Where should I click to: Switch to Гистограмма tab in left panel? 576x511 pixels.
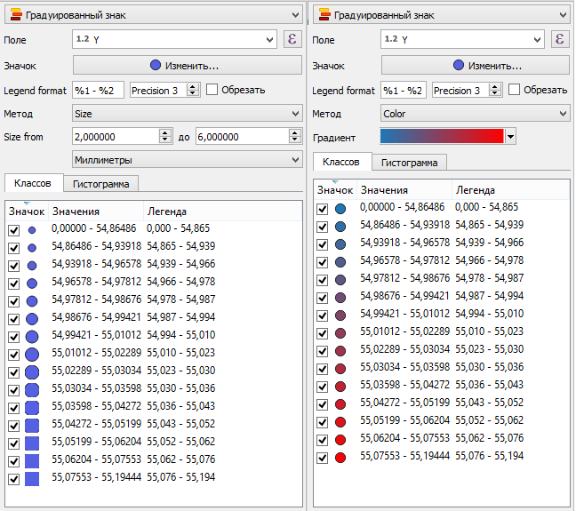[x=100, y=184]
